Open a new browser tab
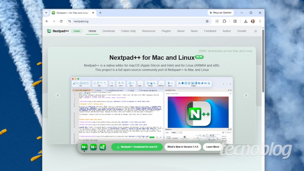The height and width of the screenshot is (171, 304). (100, 13)
